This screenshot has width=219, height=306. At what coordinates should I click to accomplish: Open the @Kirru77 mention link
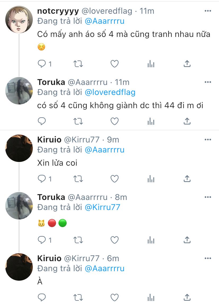102,207
